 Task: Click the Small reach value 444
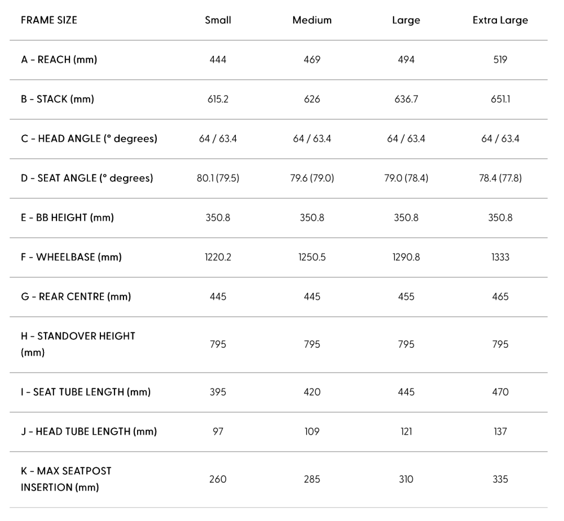tap(218, 60)
